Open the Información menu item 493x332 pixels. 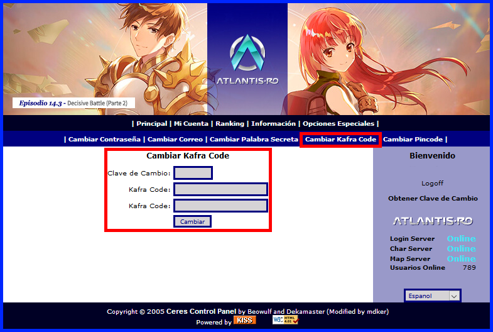[x=273, y=124]
